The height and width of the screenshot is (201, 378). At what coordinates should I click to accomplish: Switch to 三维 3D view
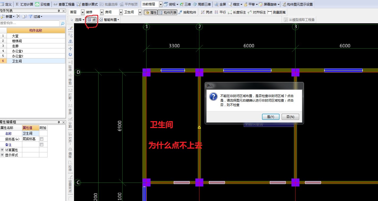(185, 4)
